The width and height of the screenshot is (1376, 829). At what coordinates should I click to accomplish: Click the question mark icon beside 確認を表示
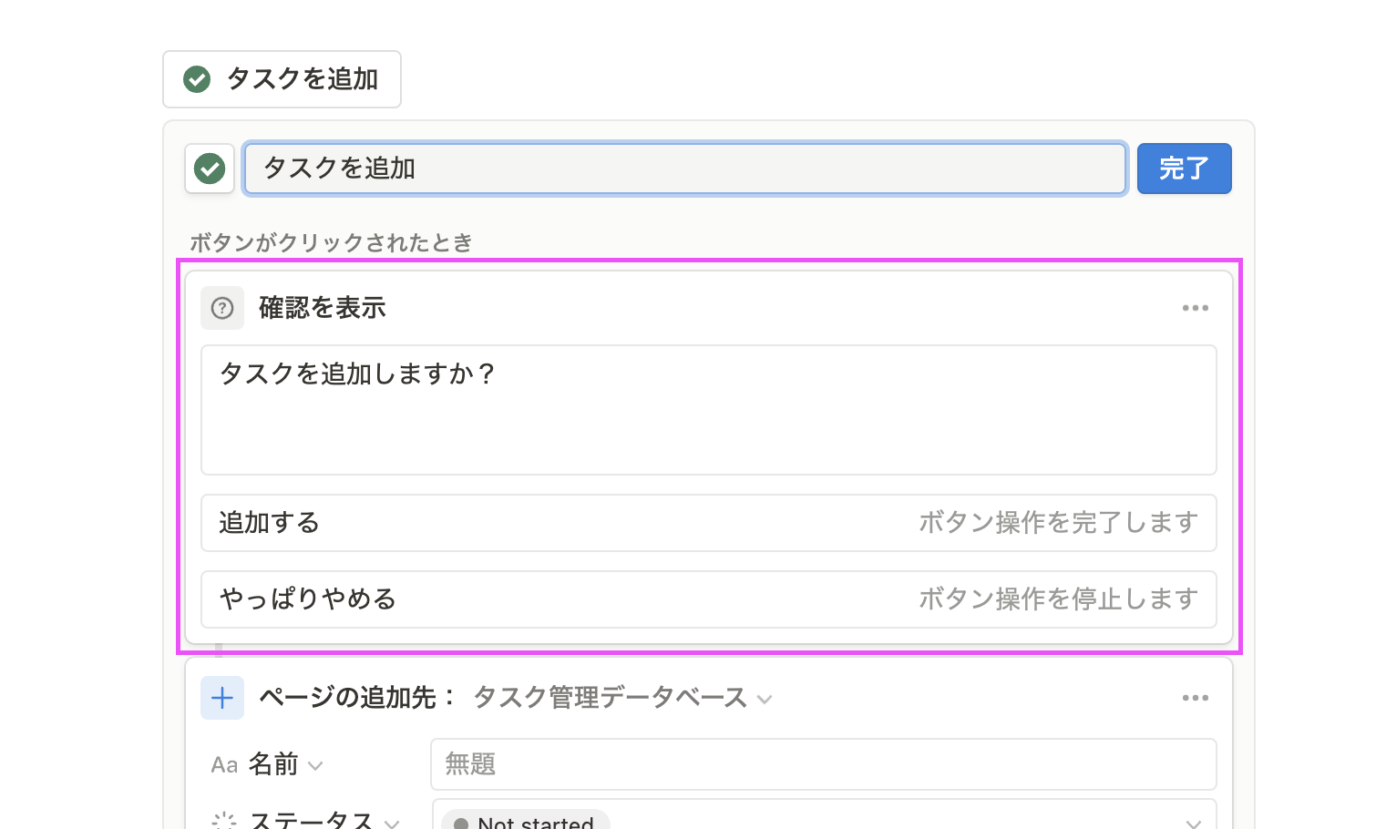222,308
